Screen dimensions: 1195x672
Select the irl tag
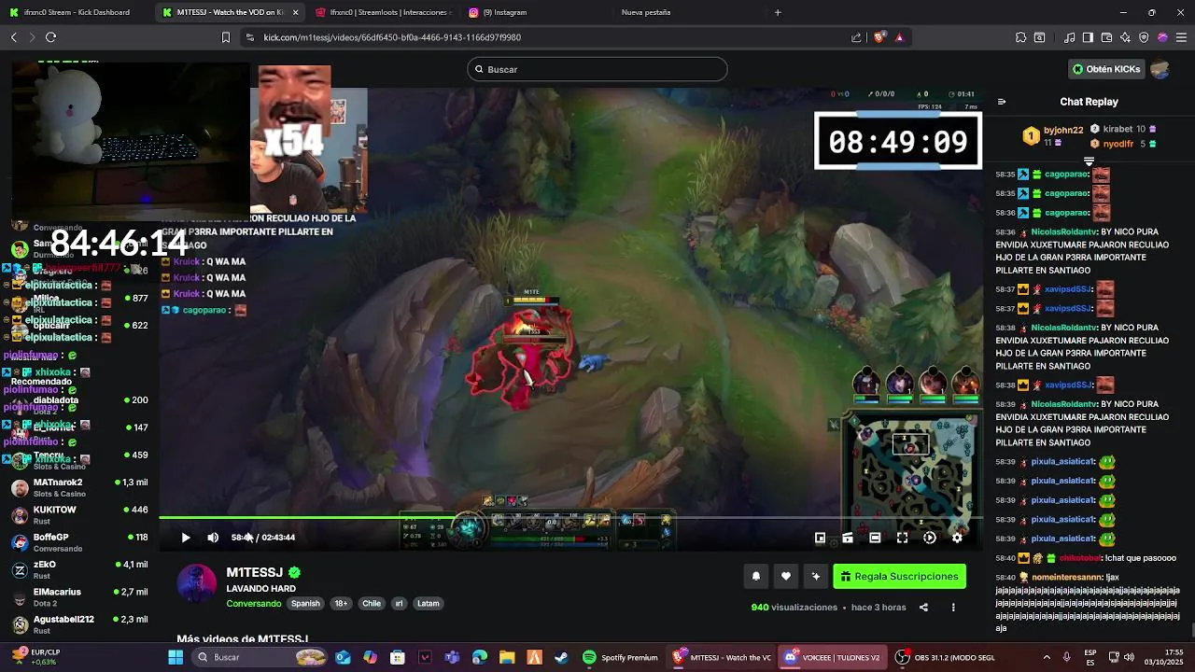[400, 604]
